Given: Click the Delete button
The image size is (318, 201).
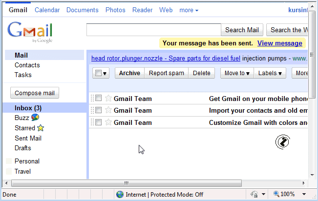Looking at the screenshot, I should (201, 73).
